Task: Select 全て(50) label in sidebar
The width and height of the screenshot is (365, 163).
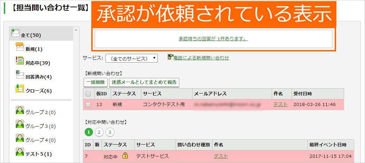Action: (31, 35)
